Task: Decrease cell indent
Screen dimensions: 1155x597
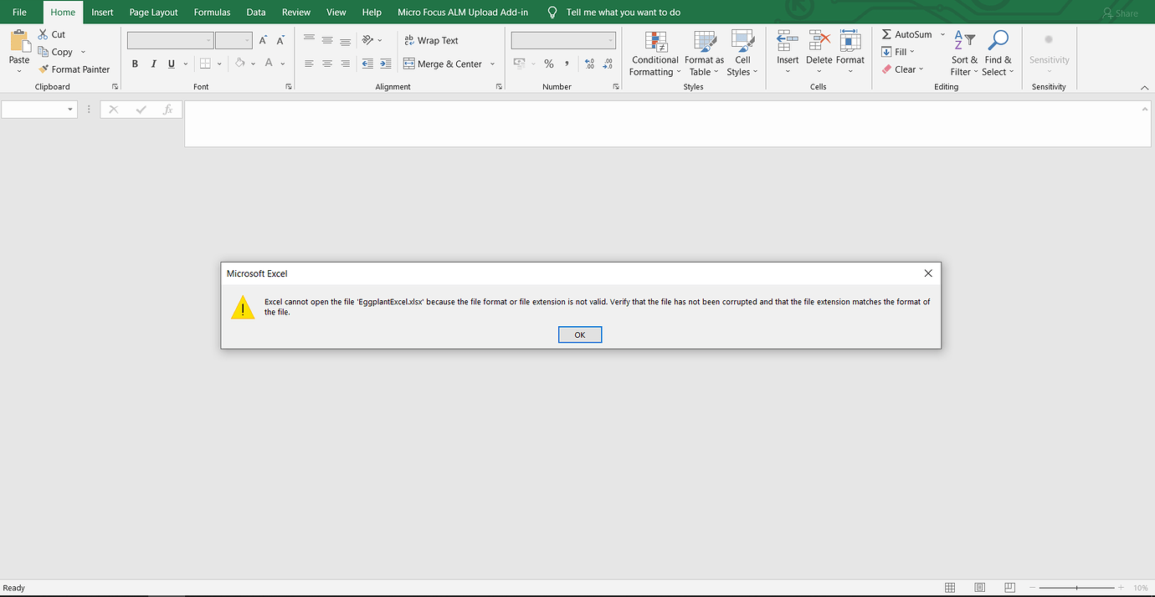Action: pos(367,64)
